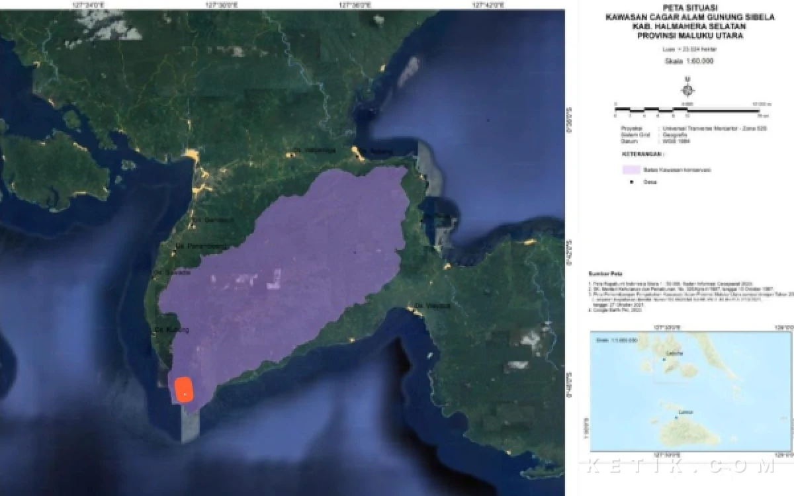Click the Sumber Peta heading
The width and height of the screenshot is (794, 496).
pyautogui.click(x=605, y=272)
